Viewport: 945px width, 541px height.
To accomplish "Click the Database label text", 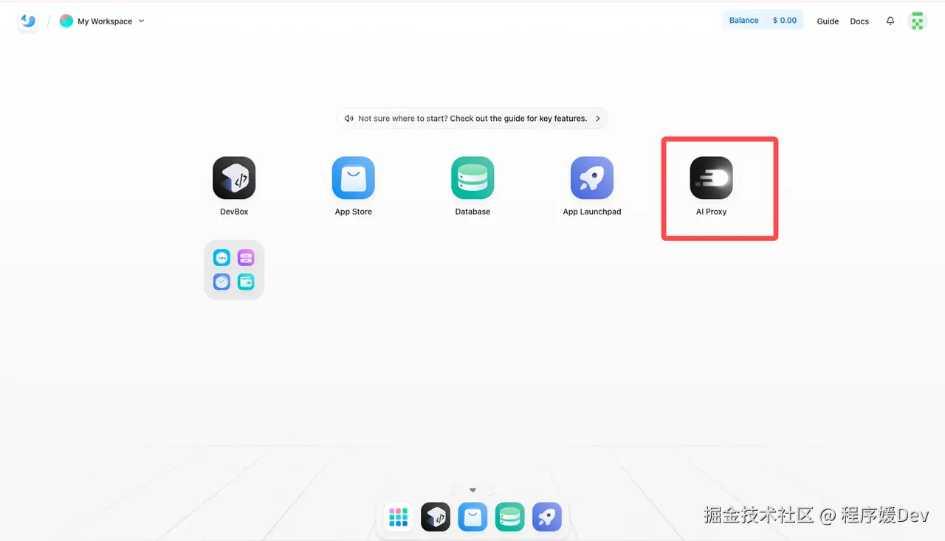I will tap(472, 212).
